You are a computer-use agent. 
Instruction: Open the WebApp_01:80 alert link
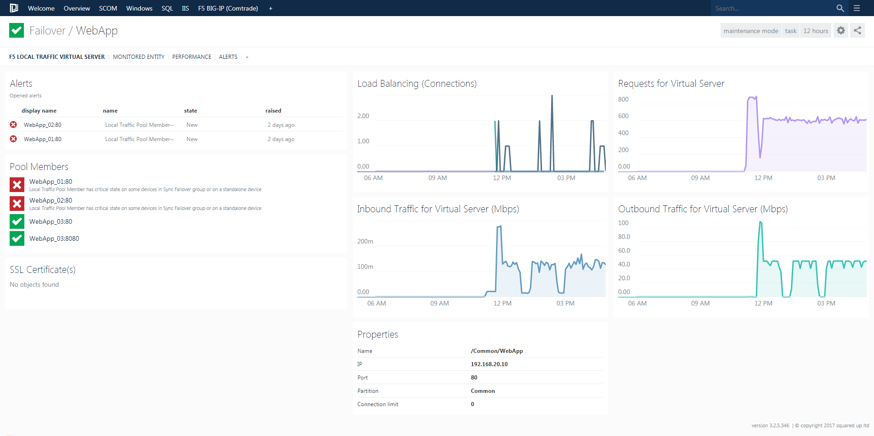click(42, 139)
